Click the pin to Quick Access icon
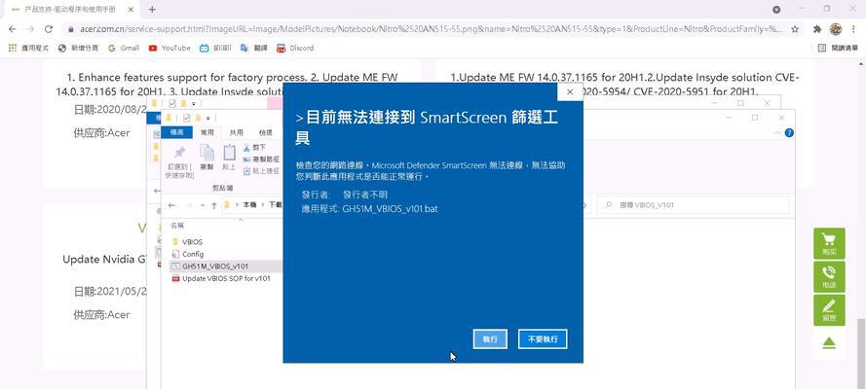Screen dimensions: 866x389 pyautogui.click(x=179, y=154)
